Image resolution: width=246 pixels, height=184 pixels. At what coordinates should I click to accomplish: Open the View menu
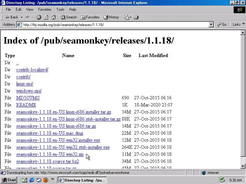click(x=30, y=10)
